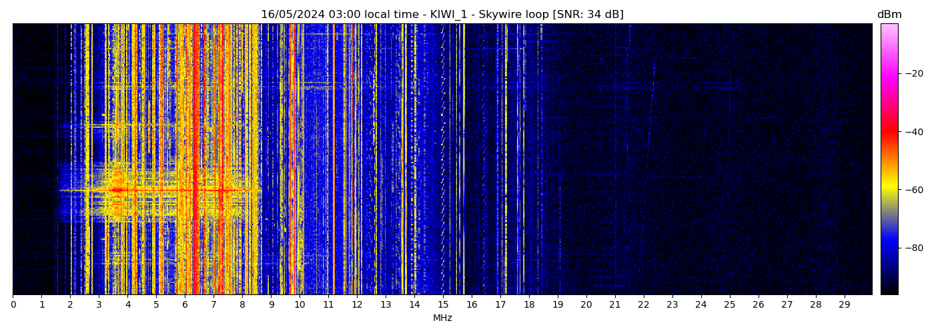Select the 14 MHz tick label
Image resolution: width=934 pixels, height=333 pixels.
[414, 305]
